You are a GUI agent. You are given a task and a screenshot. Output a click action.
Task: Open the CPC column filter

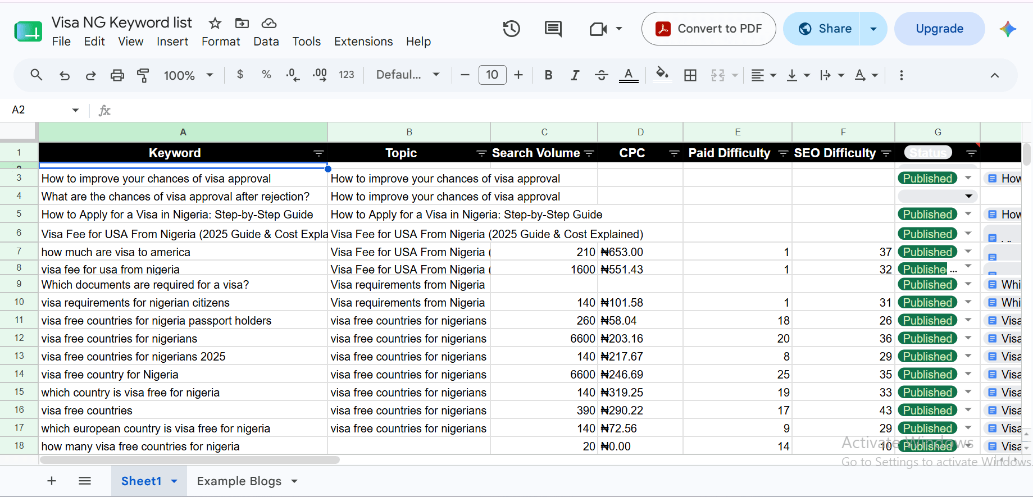click(x=674, y=153)
